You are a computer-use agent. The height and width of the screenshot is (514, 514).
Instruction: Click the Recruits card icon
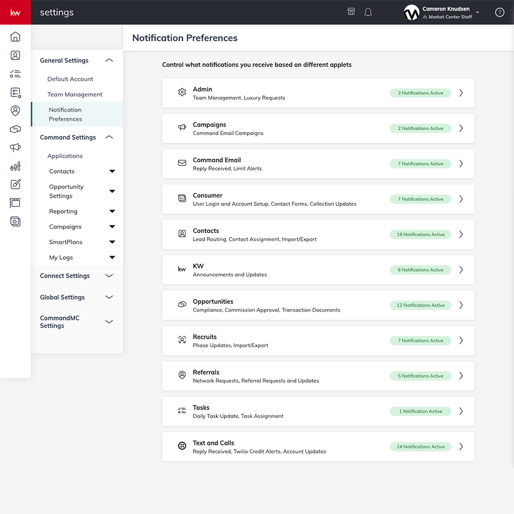pos(182,340)
